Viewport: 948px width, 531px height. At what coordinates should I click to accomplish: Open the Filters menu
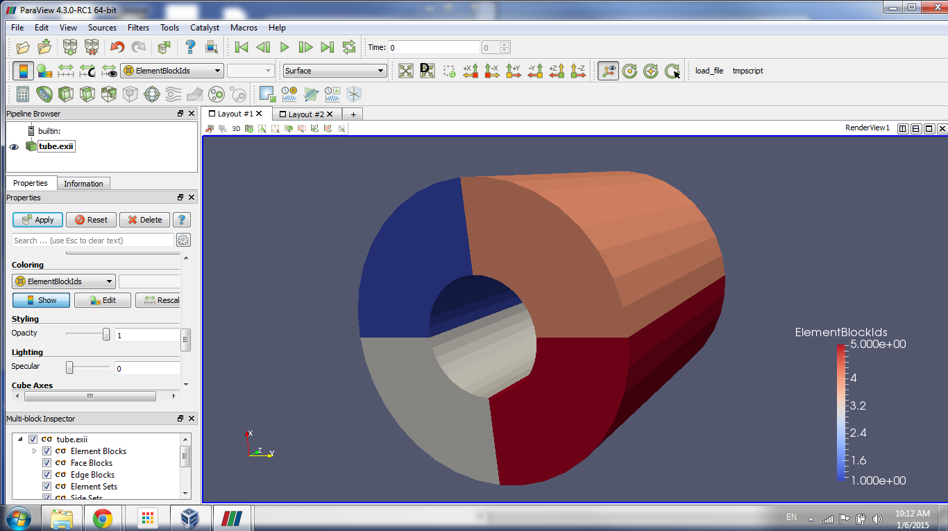pyautogui.click(x=138, y=28)
